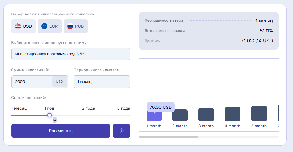Select the USD wallet currency
Viewport: 293px width, 152px height.
pos(23,26)
